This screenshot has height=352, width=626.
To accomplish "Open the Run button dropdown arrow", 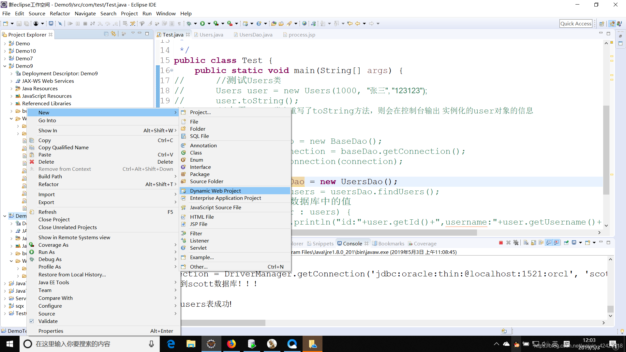I will point(209,23).
